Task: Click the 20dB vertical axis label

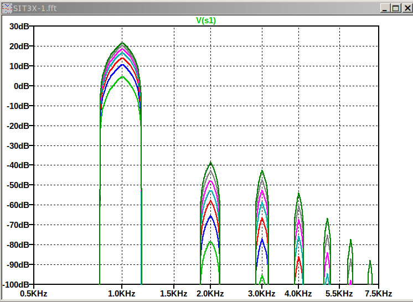Action: tap(19, 46)
